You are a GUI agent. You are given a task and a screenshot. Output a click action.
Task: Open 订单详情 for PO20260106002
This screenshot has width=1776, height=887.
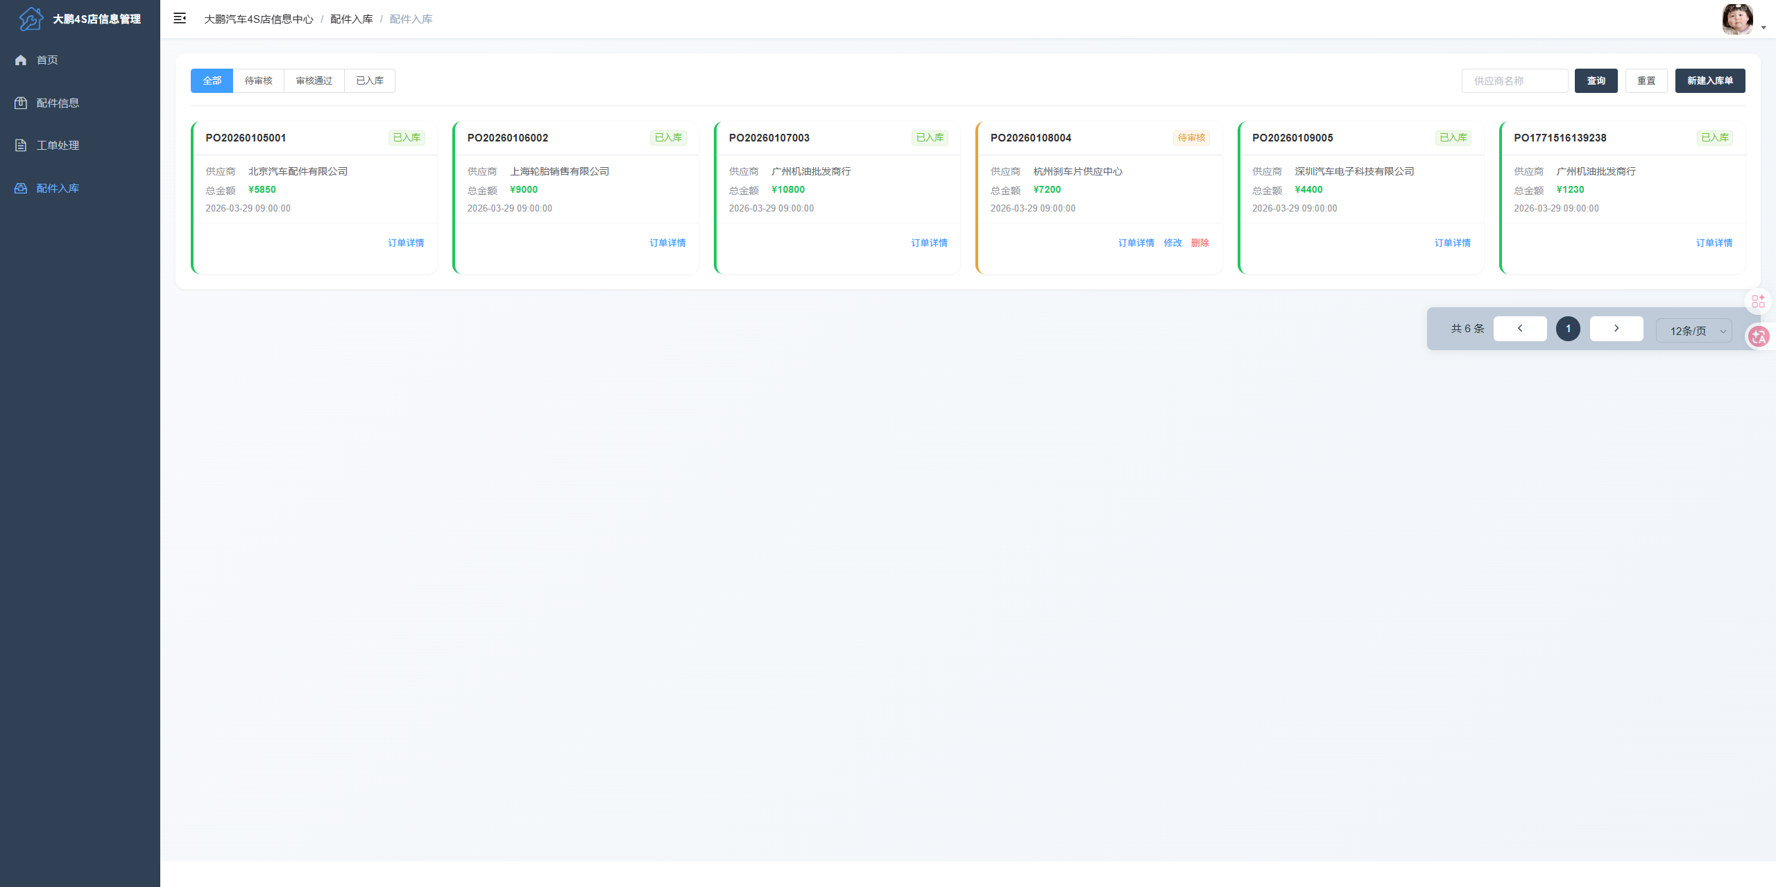pos(667,243)
